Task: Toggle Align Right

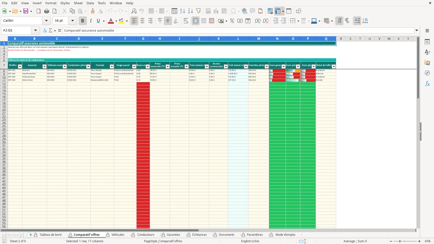Action: 150,21
